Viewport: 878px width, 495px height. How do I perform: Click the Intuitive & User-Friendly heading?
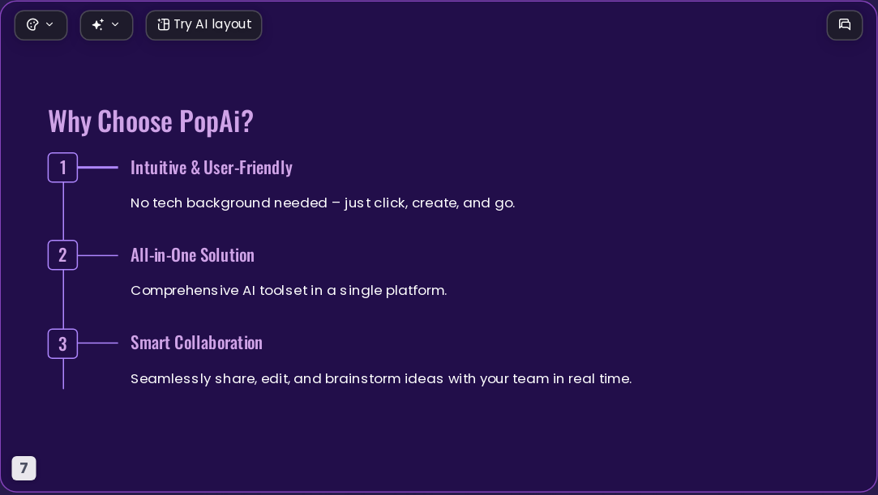tap(211, 168)
